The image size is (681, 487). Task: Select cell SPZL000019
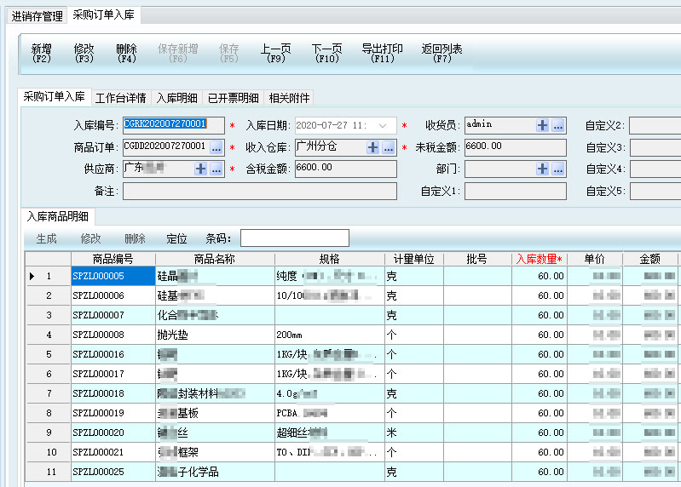113,413
